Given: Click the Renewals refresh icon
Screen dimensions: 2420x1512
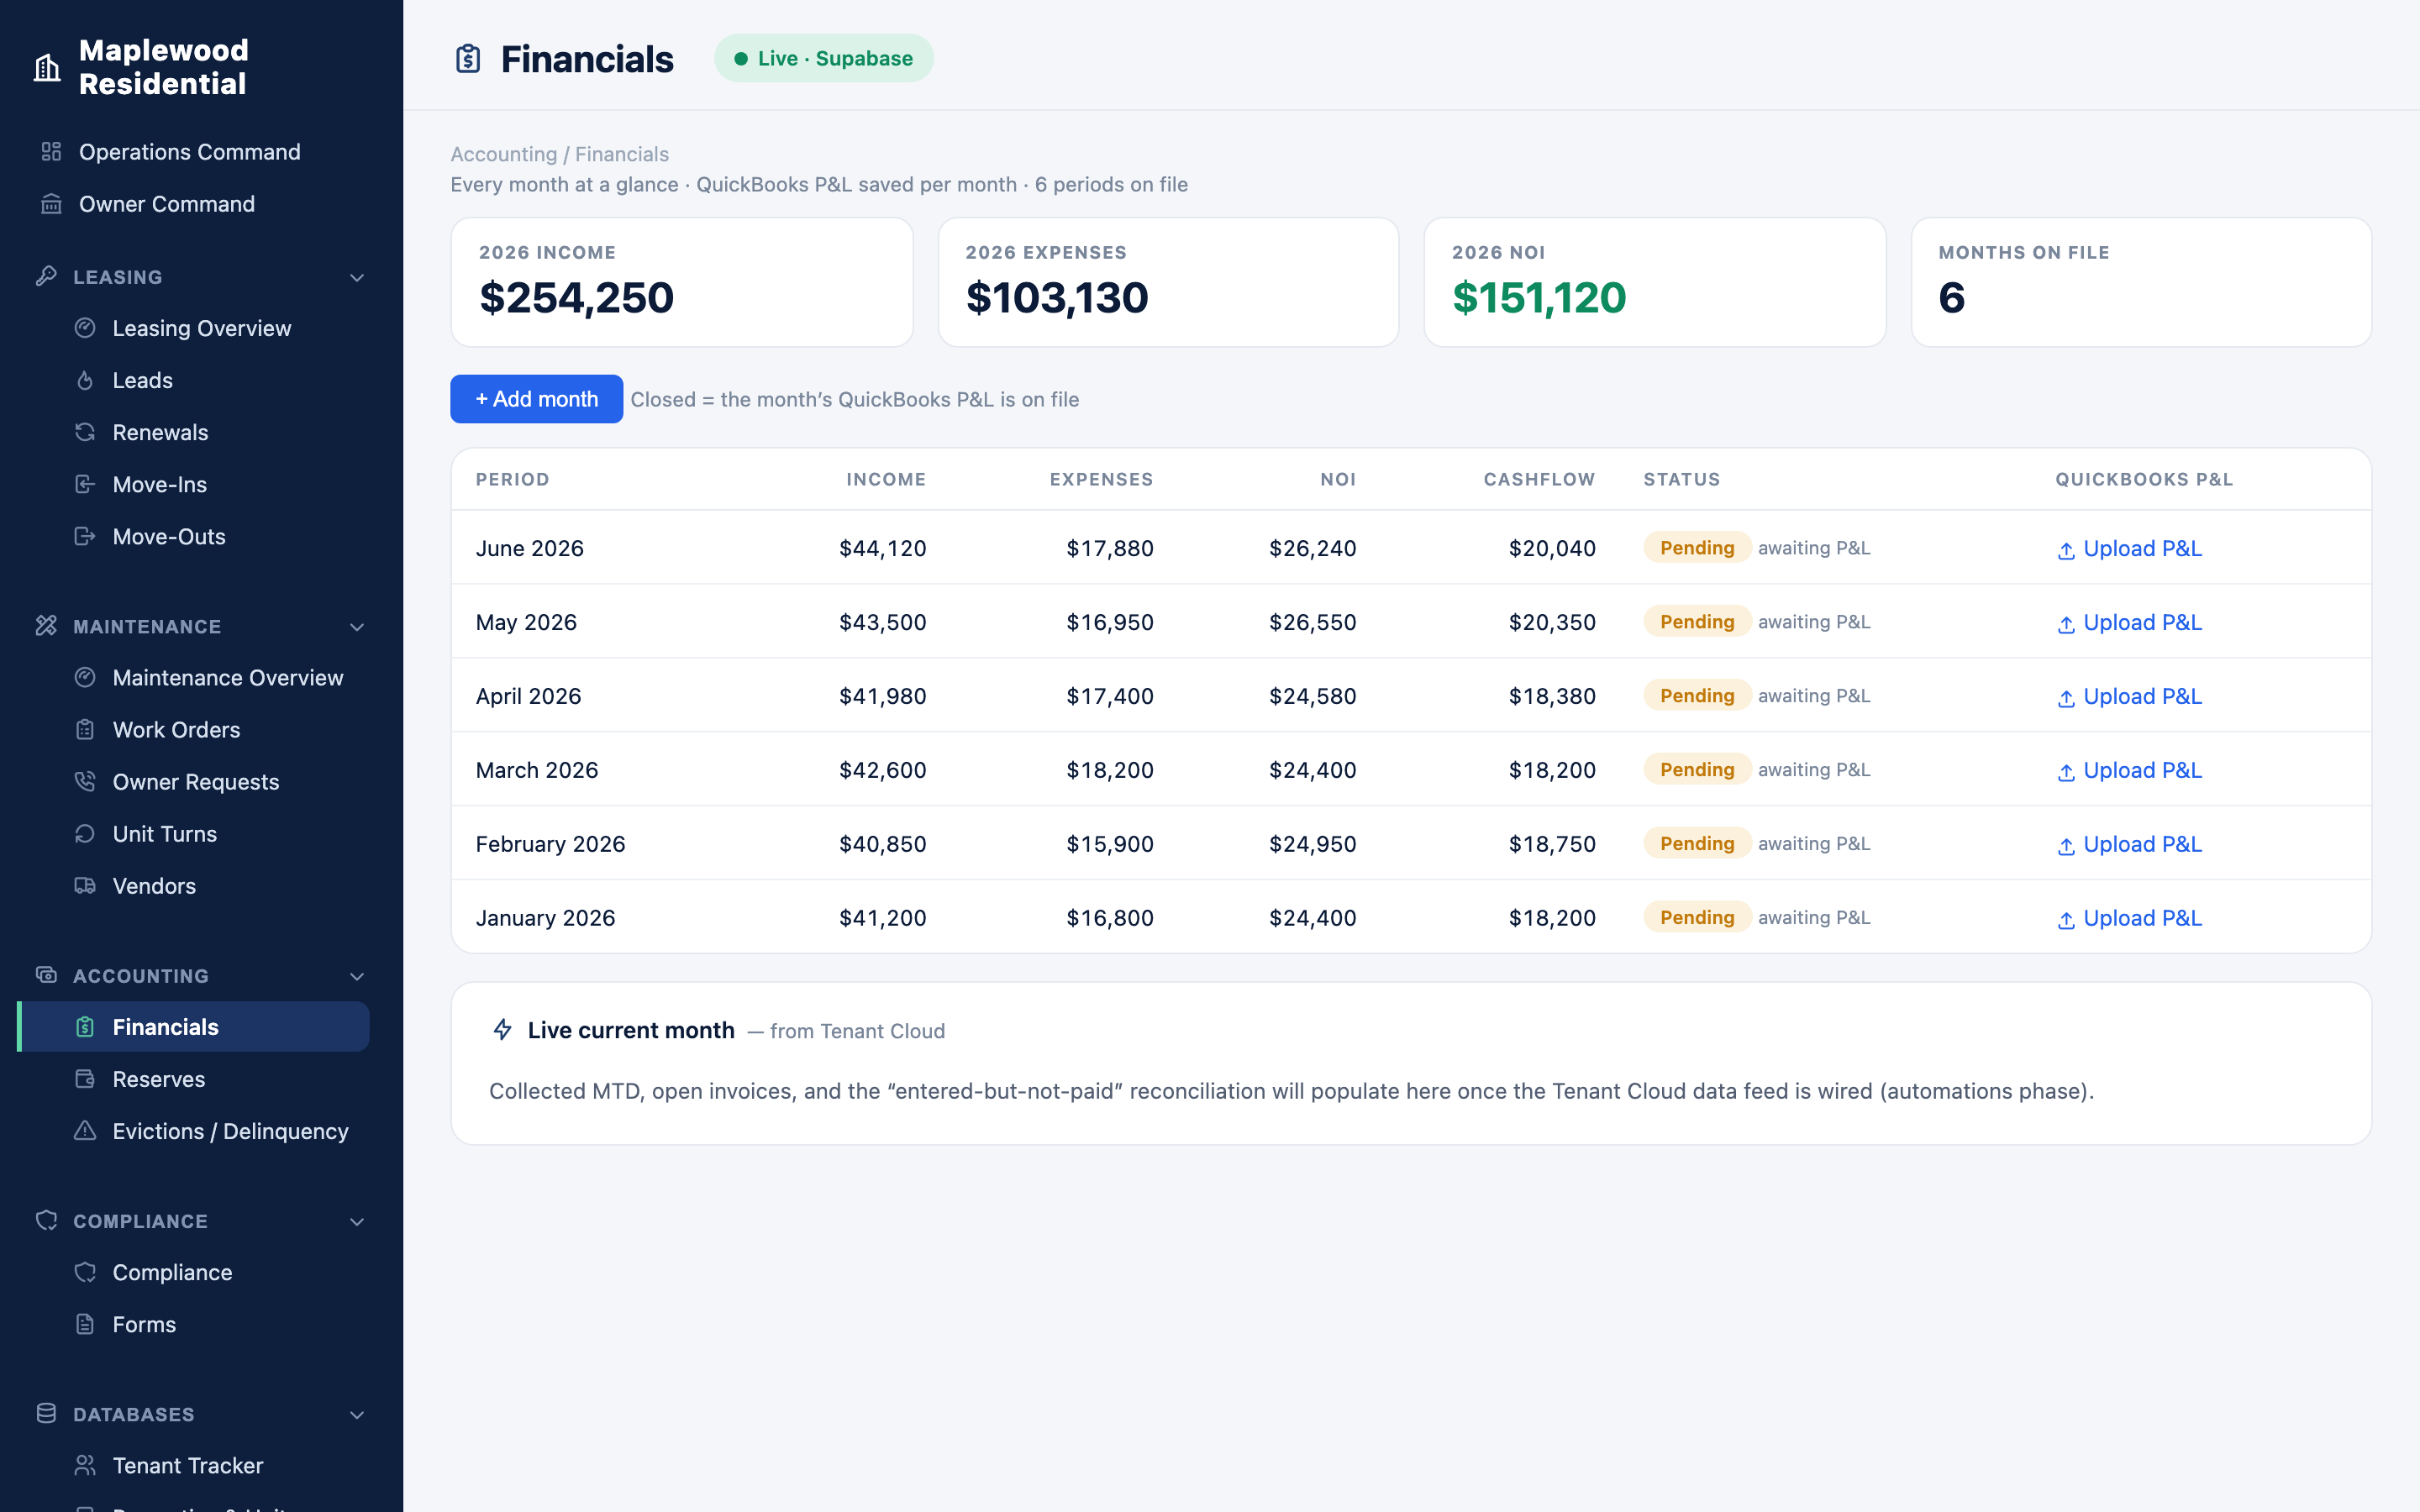Looking at the screenshot, I should (85, 432).
